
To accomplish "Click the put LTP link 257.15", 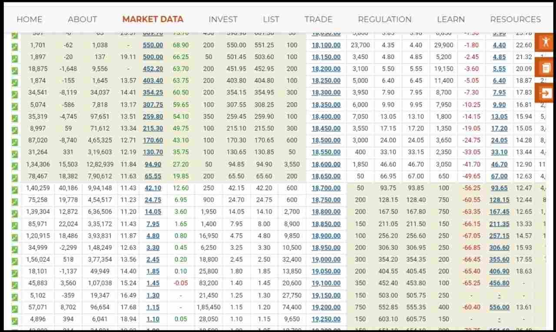I will (x=500, y=236).
